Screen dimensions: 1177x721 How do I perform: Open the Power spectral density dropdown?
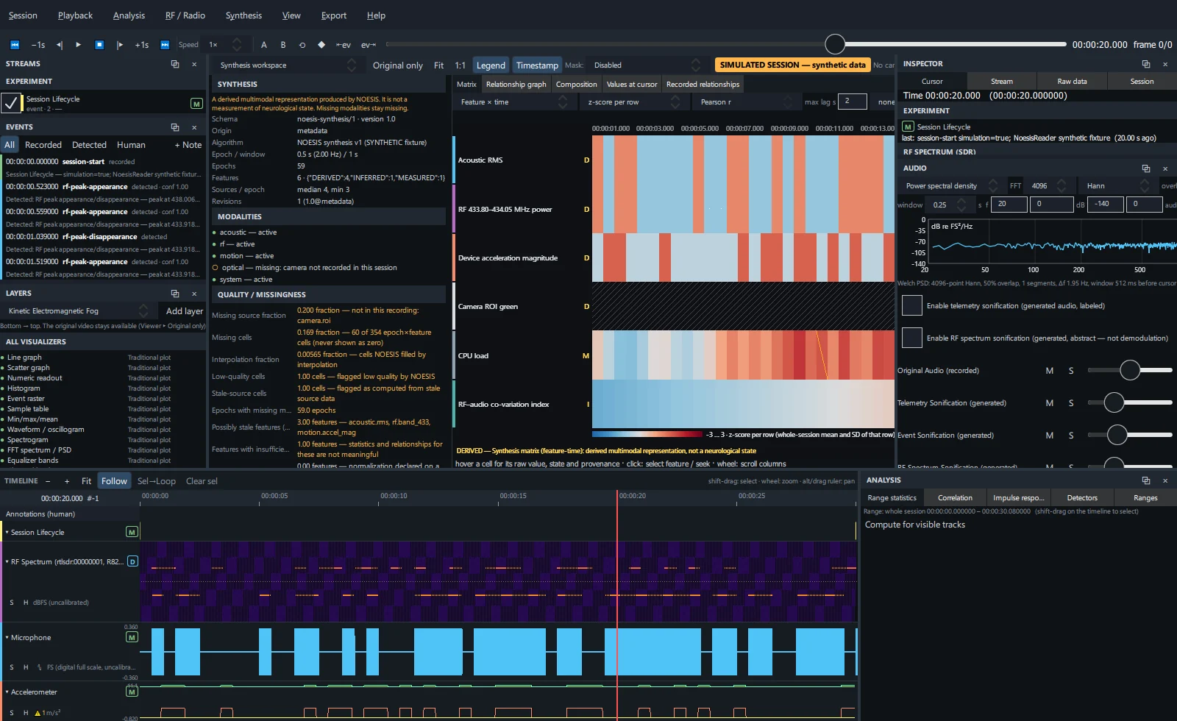950,186
